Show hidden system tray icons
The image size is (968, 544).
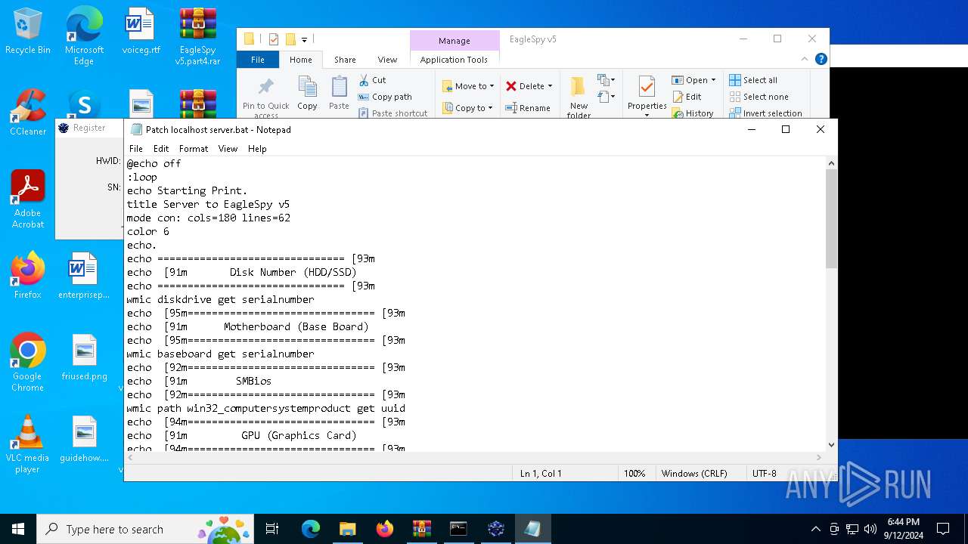click(x=815, y=529)
